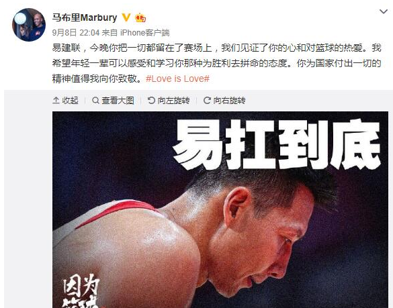Viewport: 393px width, 308px height.
Task: Click the rotate-left arrow icon
Action: [x=151, y=101]
